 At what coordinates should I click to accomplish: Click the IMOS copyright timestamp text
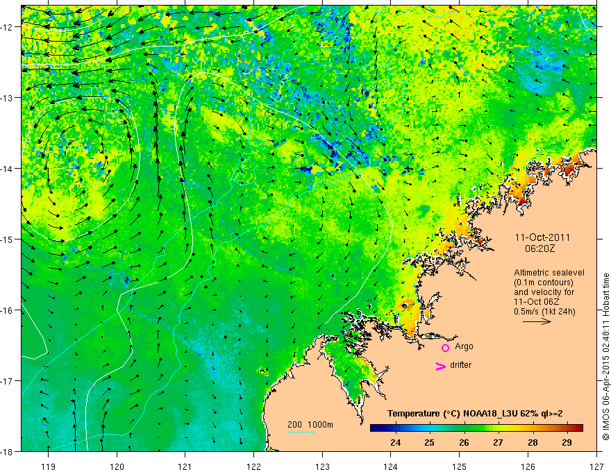(606, 357)
